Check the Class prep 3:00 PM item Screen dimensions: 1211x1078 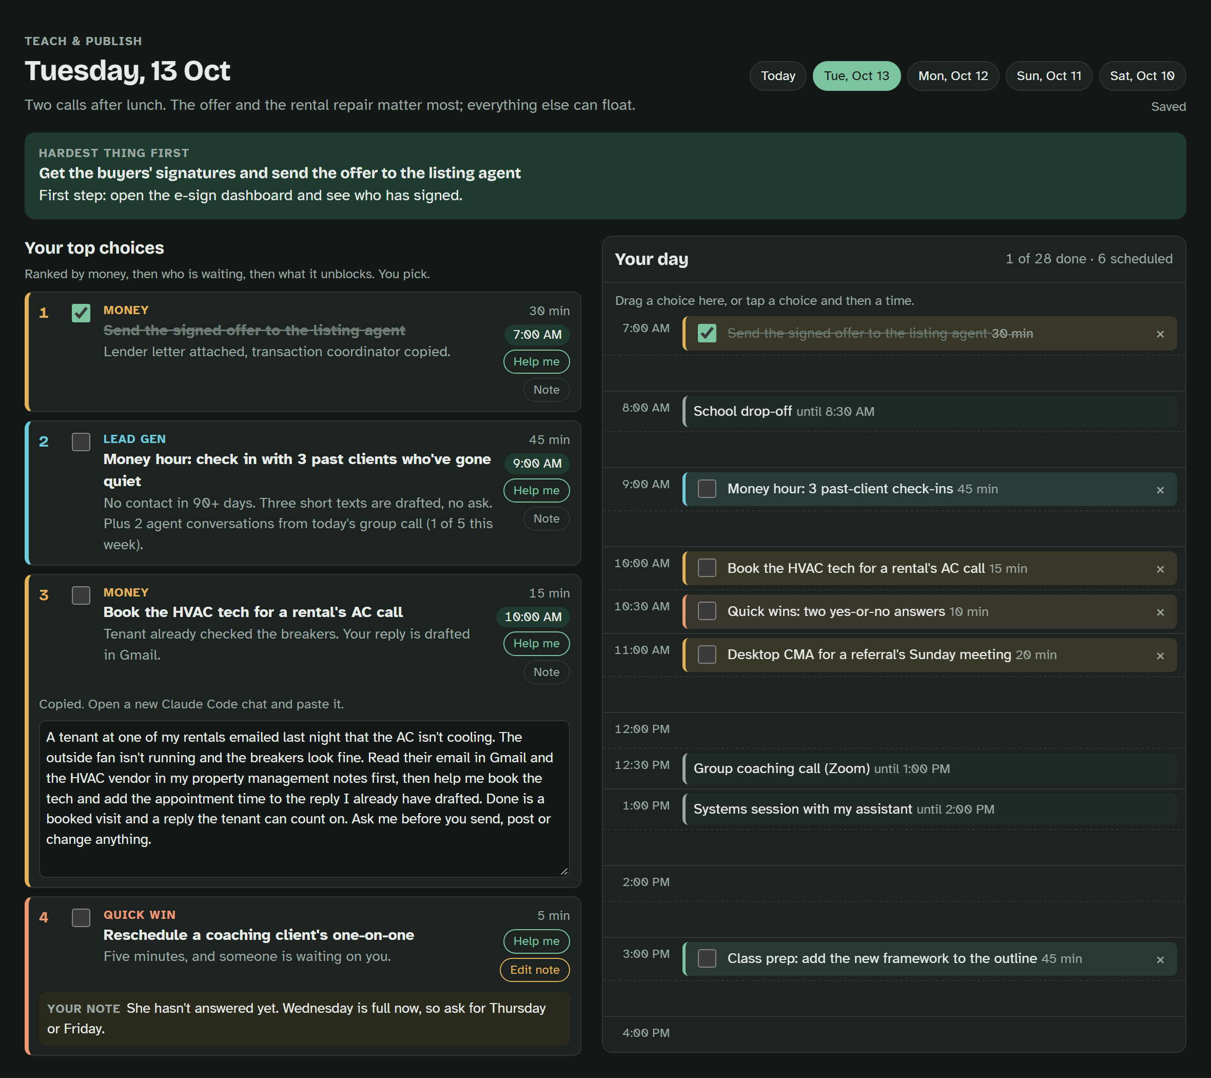click(x=706, y=958)
